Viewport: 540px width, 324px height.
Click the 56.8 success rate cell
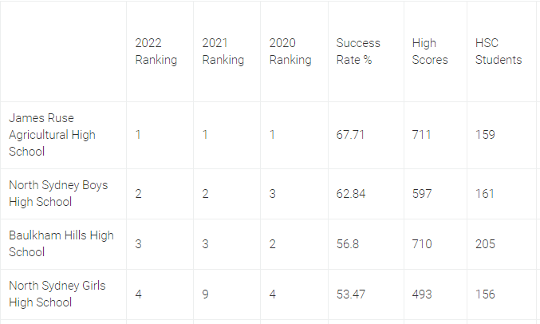tap(348, 244)
